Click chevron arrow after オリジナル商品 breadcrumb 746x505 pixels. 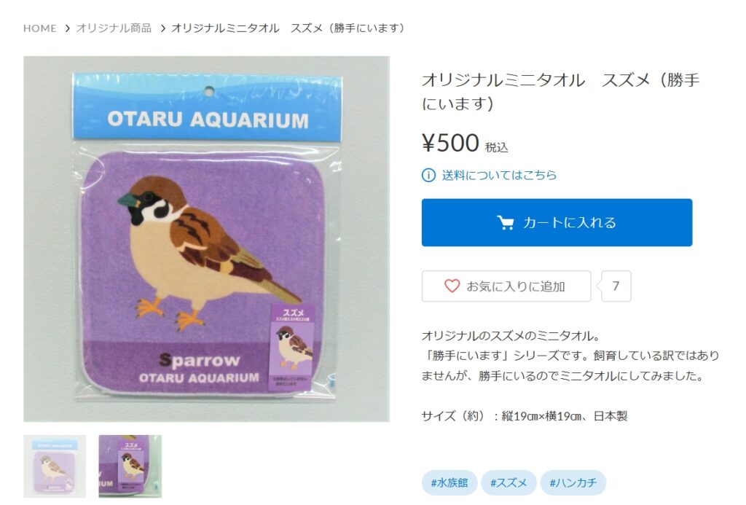(162, 28)
